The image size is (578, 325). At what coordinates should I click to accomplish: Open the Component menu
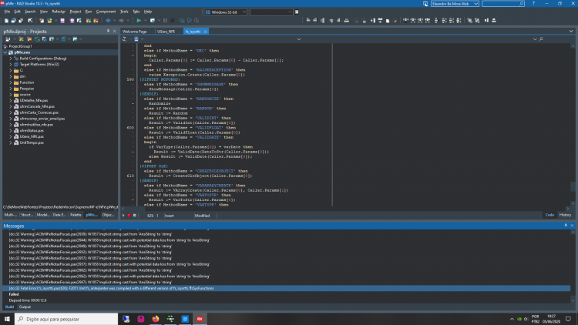click(x=106, y=12)
